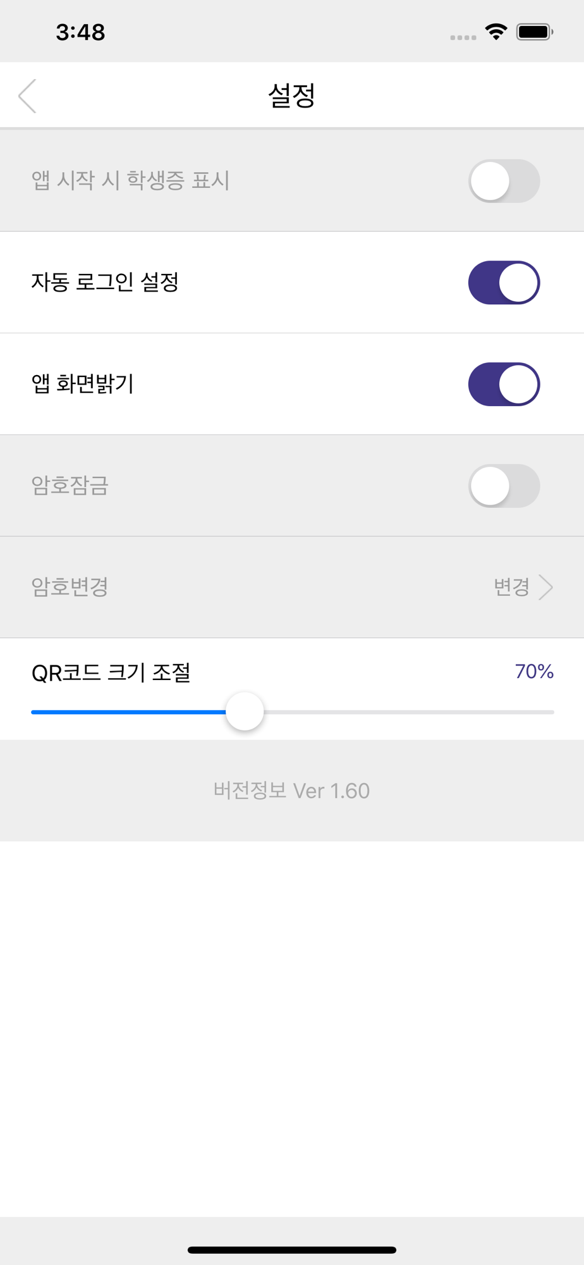Tap the home indicator bar
The height and width of the screenshot is (1265, 584).
click(x=292, y=1250)
